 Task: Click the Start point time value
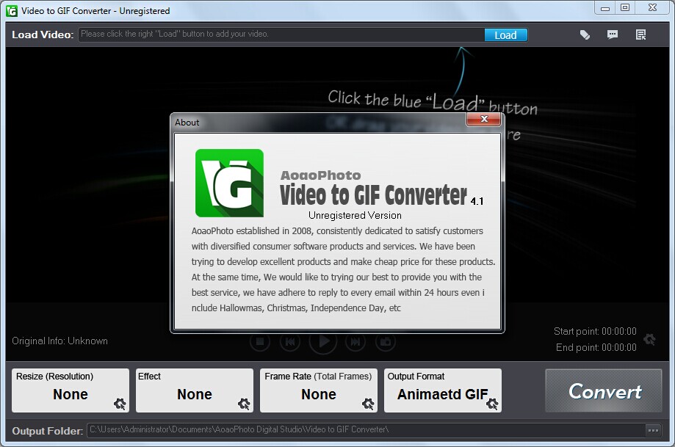point(618,331)
